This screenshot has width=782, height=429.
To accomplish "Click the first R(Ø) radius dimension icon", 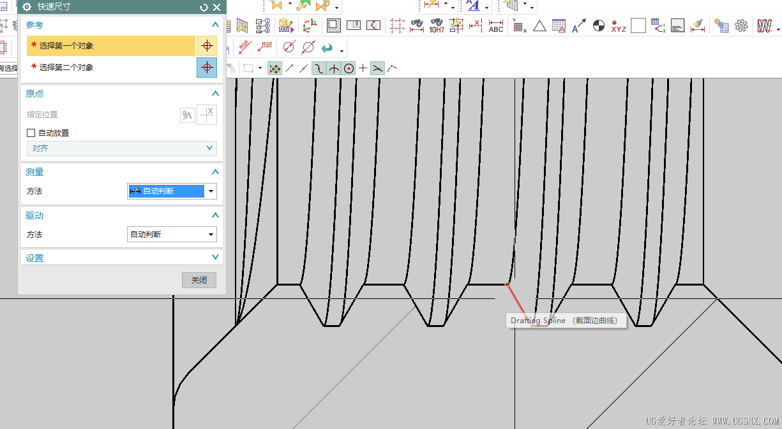I will tap(244, 47).
